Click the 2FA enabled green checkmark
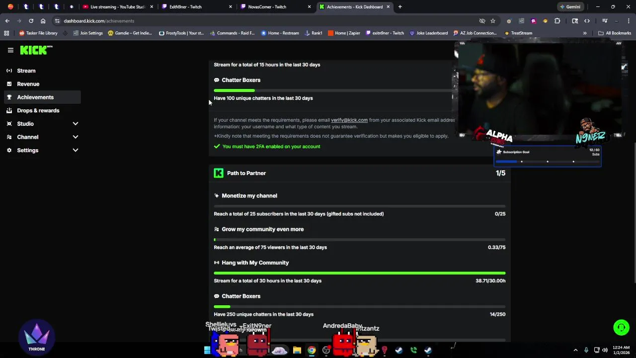The height and width of the screenshot is (358, 636). point(217,147)
